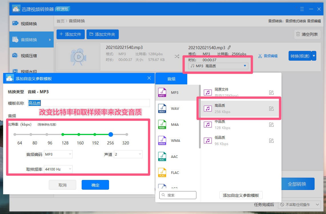Select the FLAC format icon

pyautogui.click(x=162, y=173)
